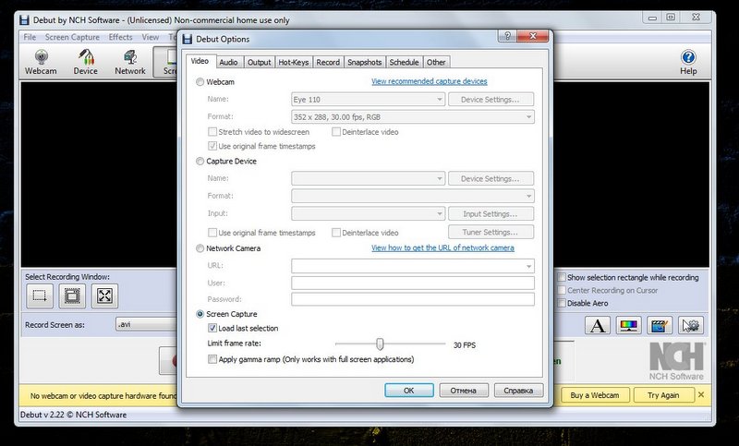This screenshot has height=446, width=739.
Task: Select the Capture Device radio button
Action: (200, 161)
